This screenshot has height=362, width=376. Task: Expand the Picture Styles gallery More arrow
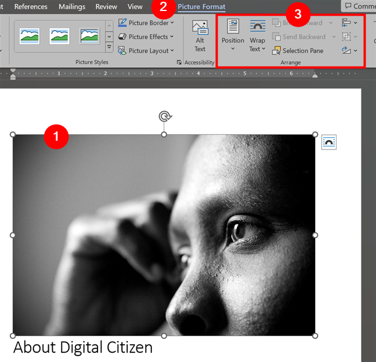[109, 47]
